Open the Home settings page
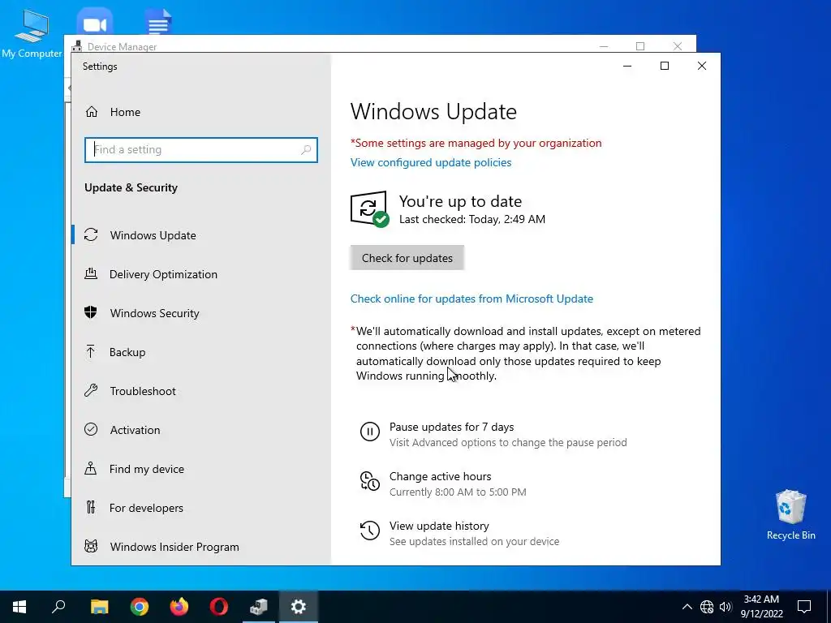831x623 pixels. tap(113, 112)
